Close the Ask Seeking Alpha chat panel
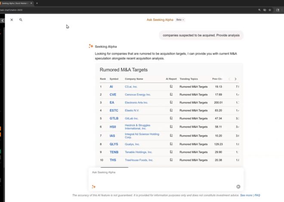Viewport: 284px width, 202px height. click(x=12, y=20)
